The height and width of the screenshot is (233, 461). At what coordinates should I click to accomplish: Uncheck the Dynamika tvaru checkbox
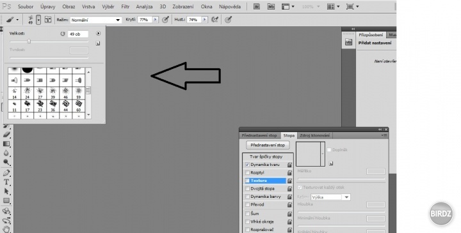(247, 165)
